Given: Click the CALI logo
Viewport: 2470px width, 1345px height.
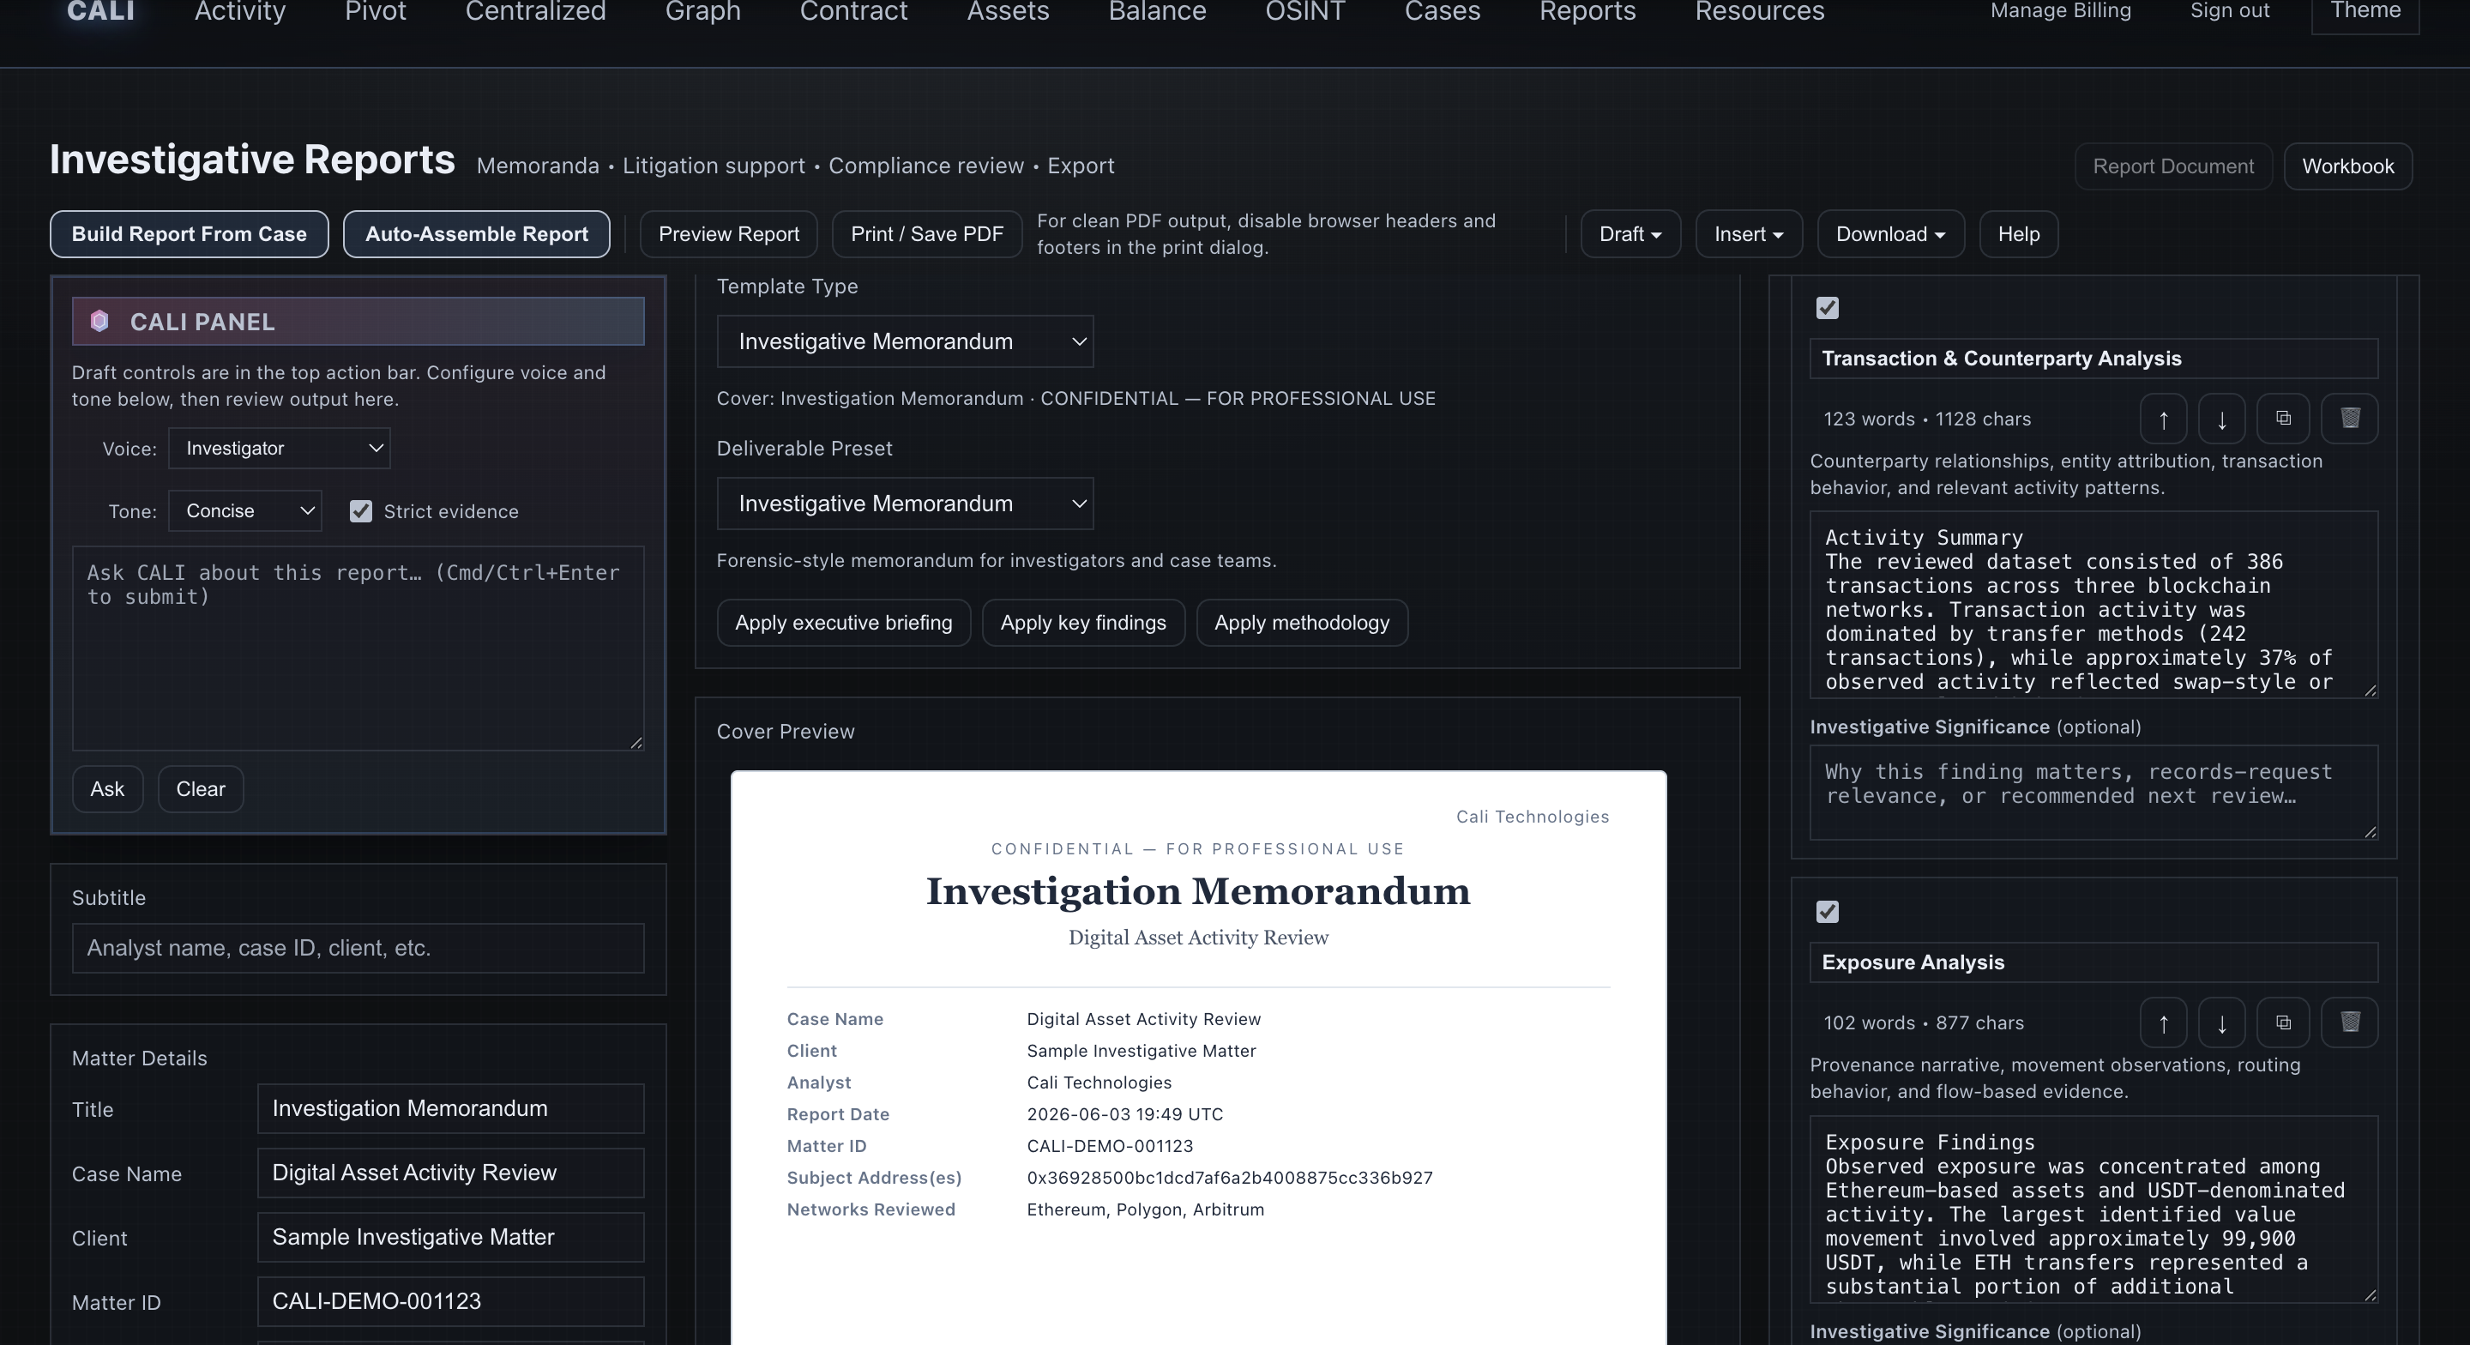Looking at the screenshot, I should click(x=100, y=11).
